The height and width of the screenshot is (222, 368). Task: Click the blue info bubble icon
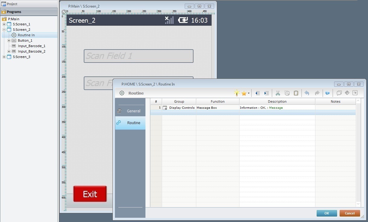(327, 93)
